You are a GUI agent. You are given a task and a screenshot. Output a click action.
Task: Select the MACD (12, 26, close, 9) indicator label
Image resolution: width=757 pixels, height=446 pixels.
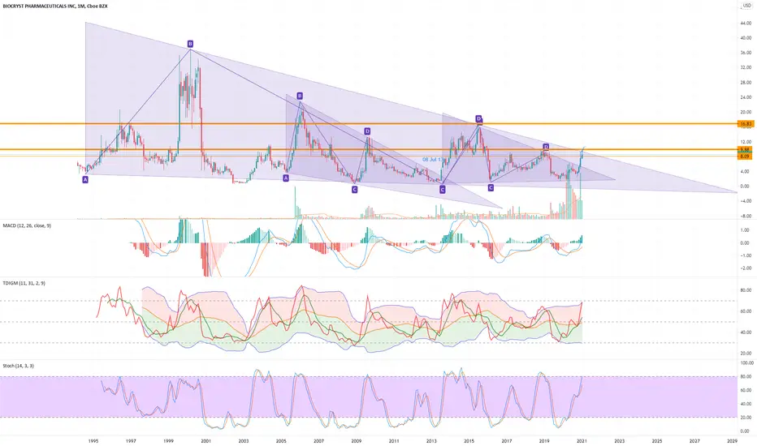[27, 225]
